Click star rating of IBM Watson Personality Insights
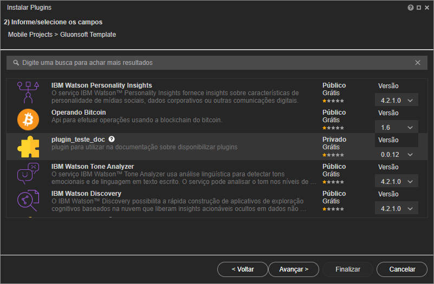This screenshot has width=434, height=284. (x=333, y=101)
